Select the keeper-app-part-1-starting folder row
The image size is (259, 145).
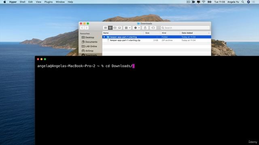click(157, 37)
